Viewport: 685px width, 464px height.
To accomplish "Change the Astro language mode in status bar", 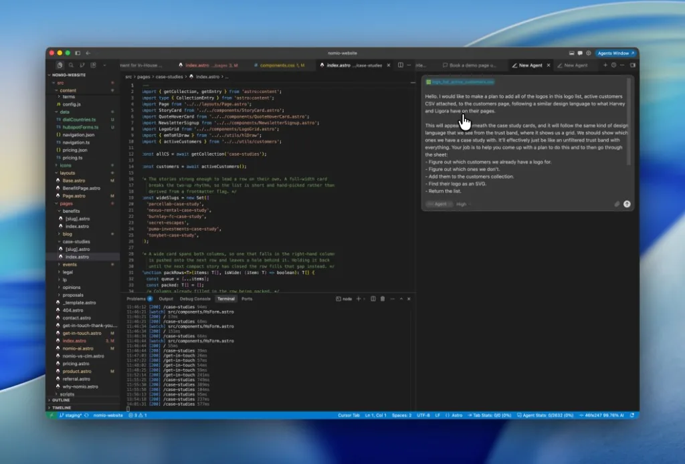I will [457, 416].
